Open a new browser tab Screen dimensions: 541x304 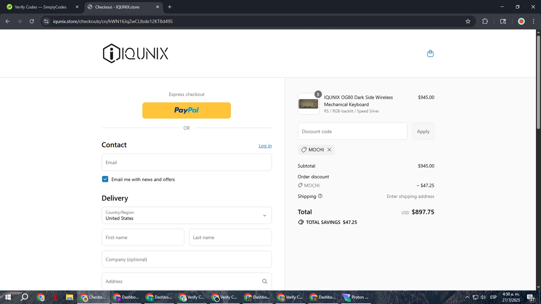click(170, 7)
